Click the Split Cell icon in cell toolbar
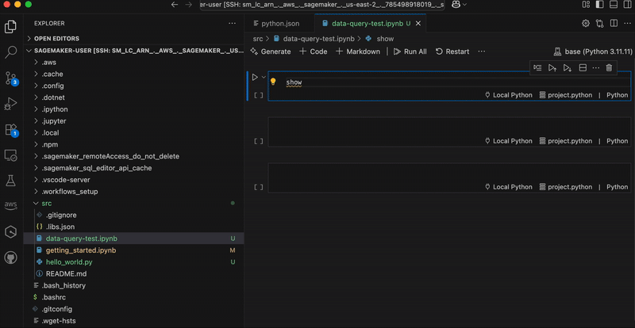Image resolution: width=635 pixels, height=328 pixels. pyautogui.click(x=582, y=67)
